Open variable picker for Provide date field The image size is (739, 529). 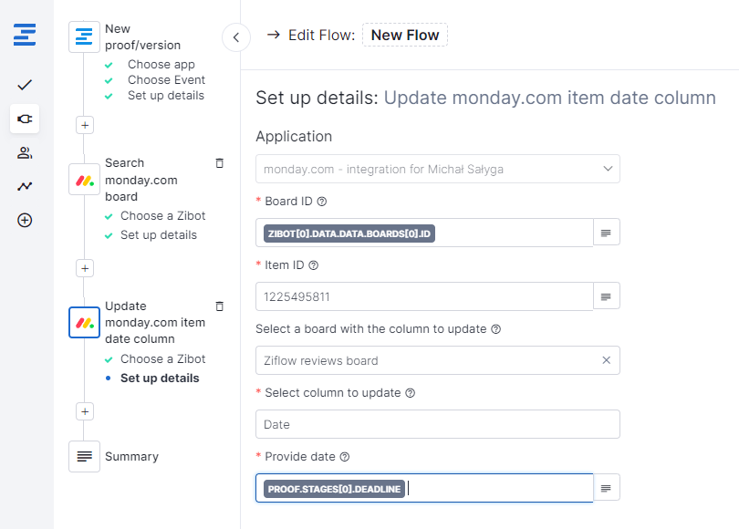pyautogui.click(x=607, y=489)
